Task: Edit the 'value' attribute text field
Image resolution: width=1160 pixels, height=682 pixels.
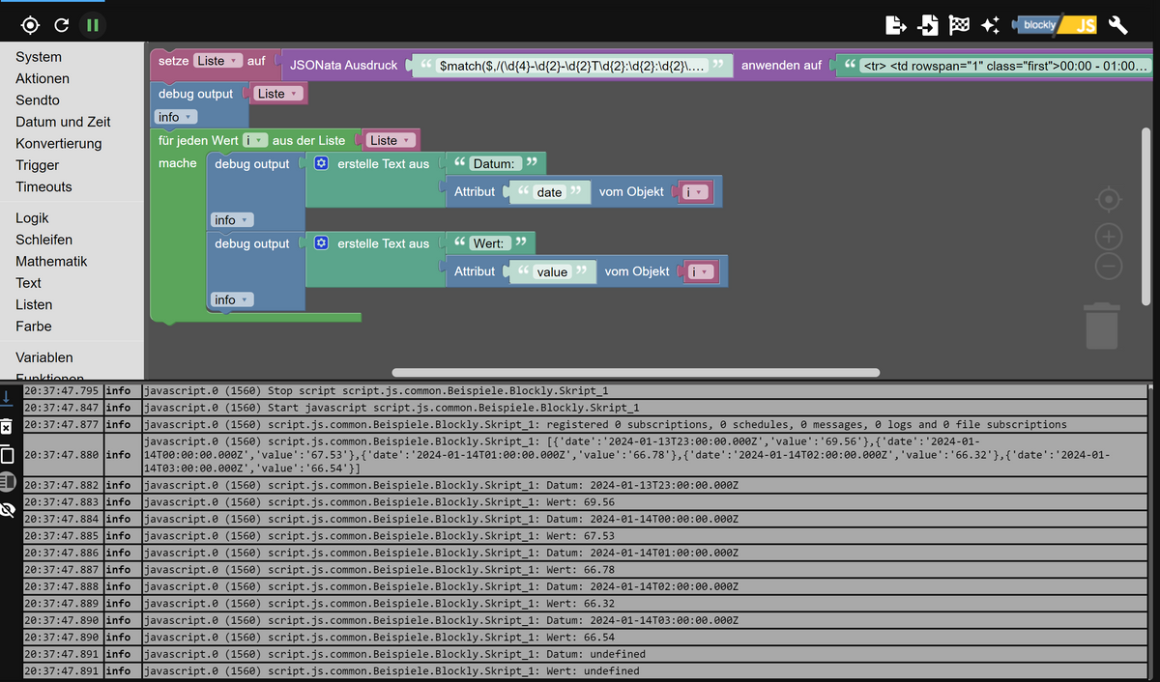Action: point(552,272)
